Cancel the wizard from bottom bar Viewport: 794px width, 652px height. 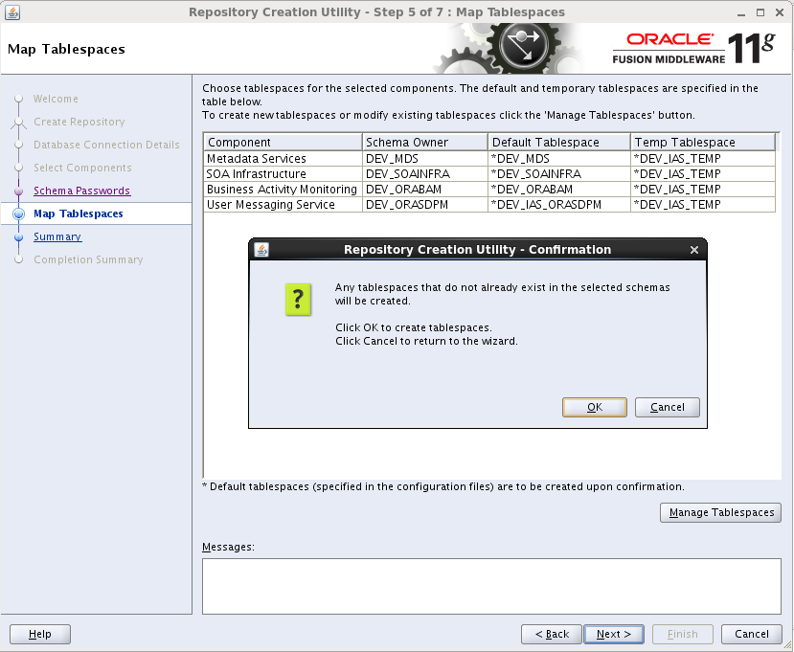click(x=751, y=634)
